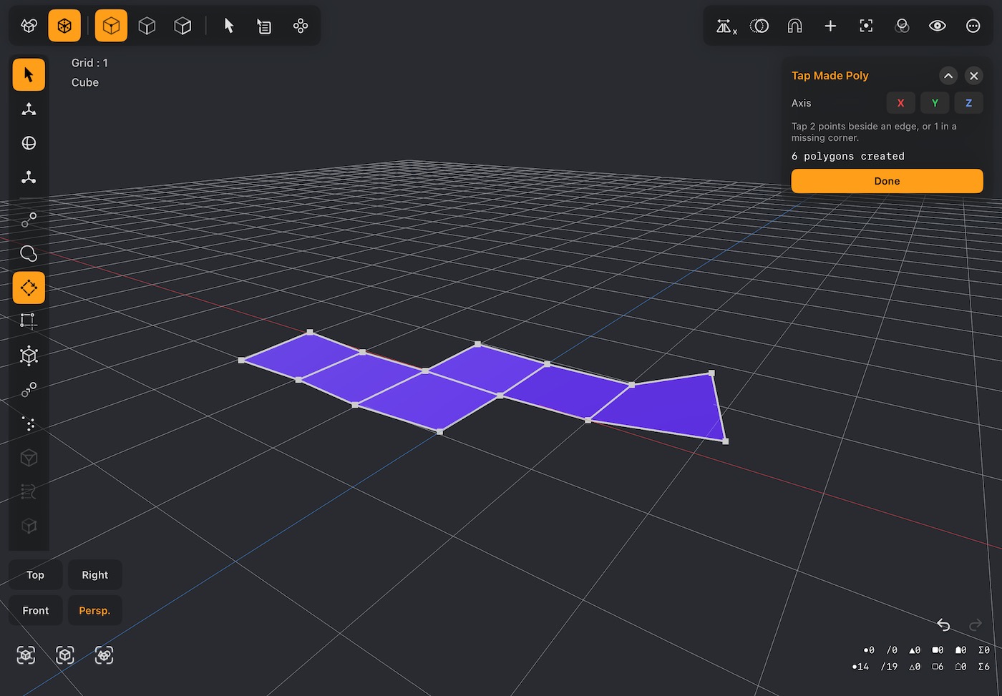Image resolution: width=1002 pixels, height=696 pixels.
Task: Collapse the Tap Made Poly panel
Action: click(x=948, y=76)
